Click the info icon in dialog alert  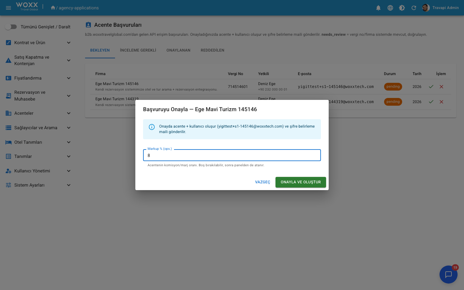[x=152, y=127]
